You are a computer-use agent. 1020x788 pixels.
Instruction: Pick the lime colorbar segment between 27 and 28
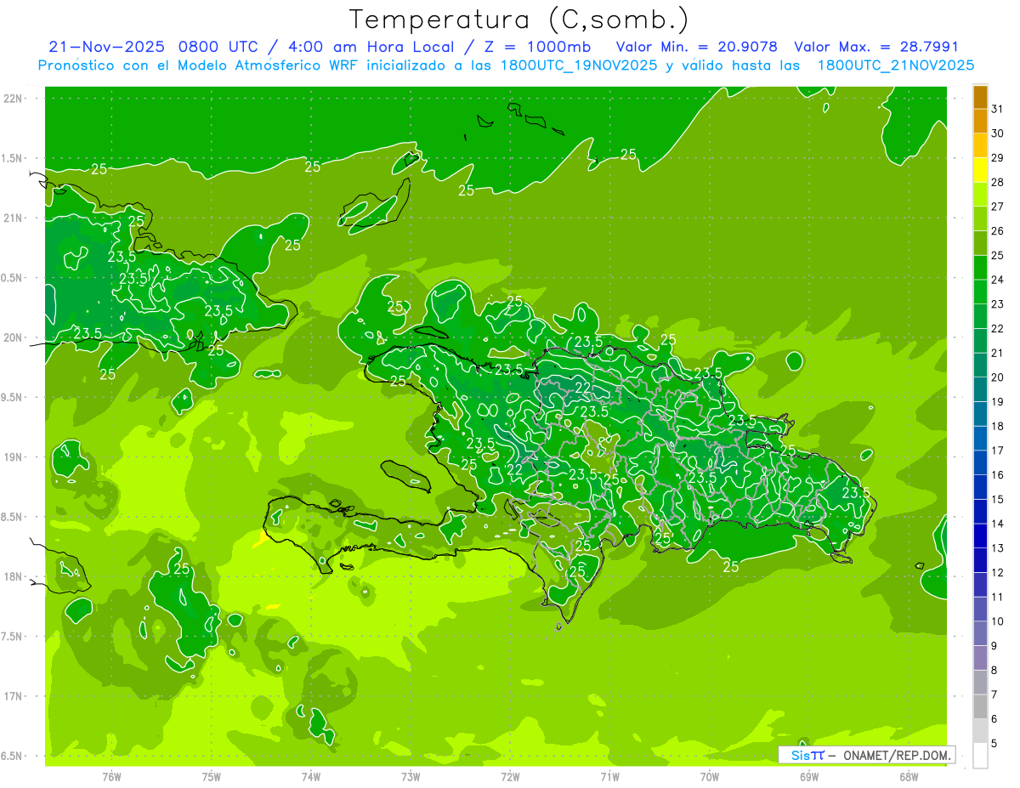[x=980, y=195]
